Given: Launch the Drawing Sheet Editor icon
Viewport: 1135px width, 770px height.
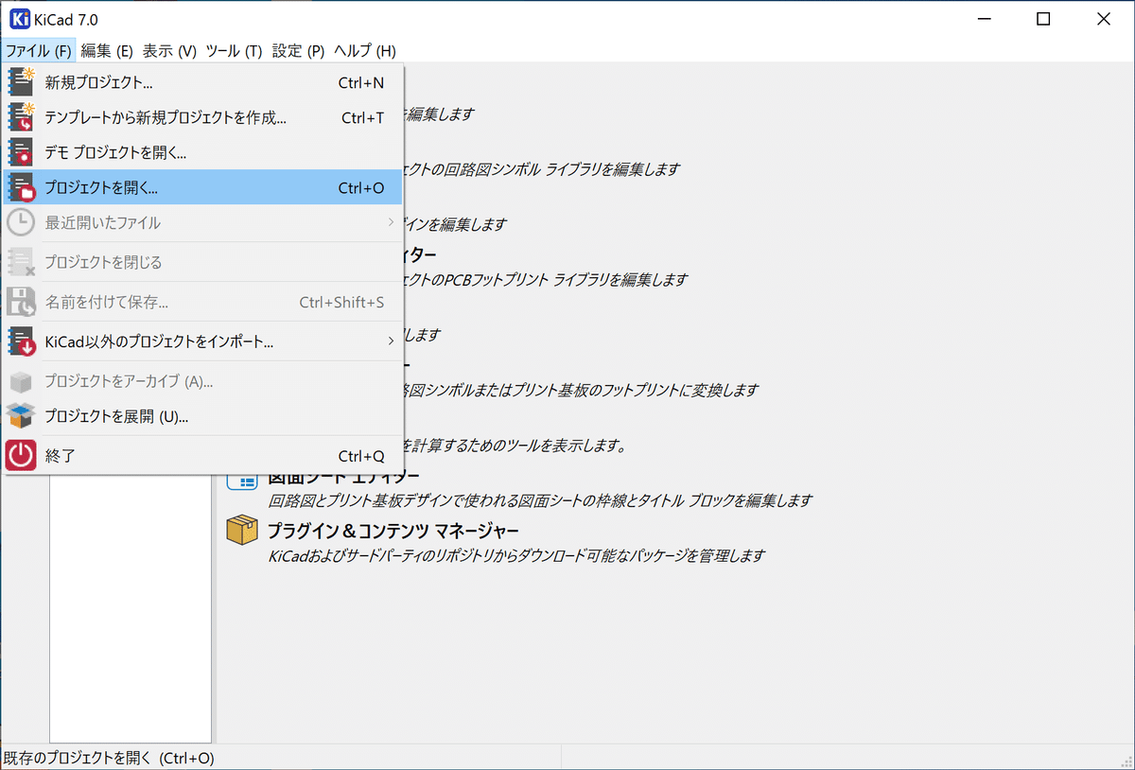Looking at the screenshot, I should pyautogui.click(x=242, y=481).
